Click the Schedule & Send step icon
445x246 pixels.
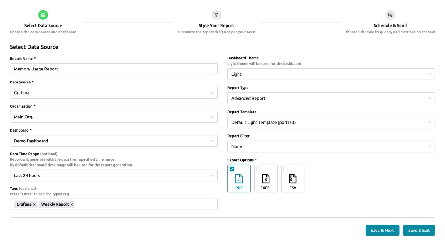390,15
